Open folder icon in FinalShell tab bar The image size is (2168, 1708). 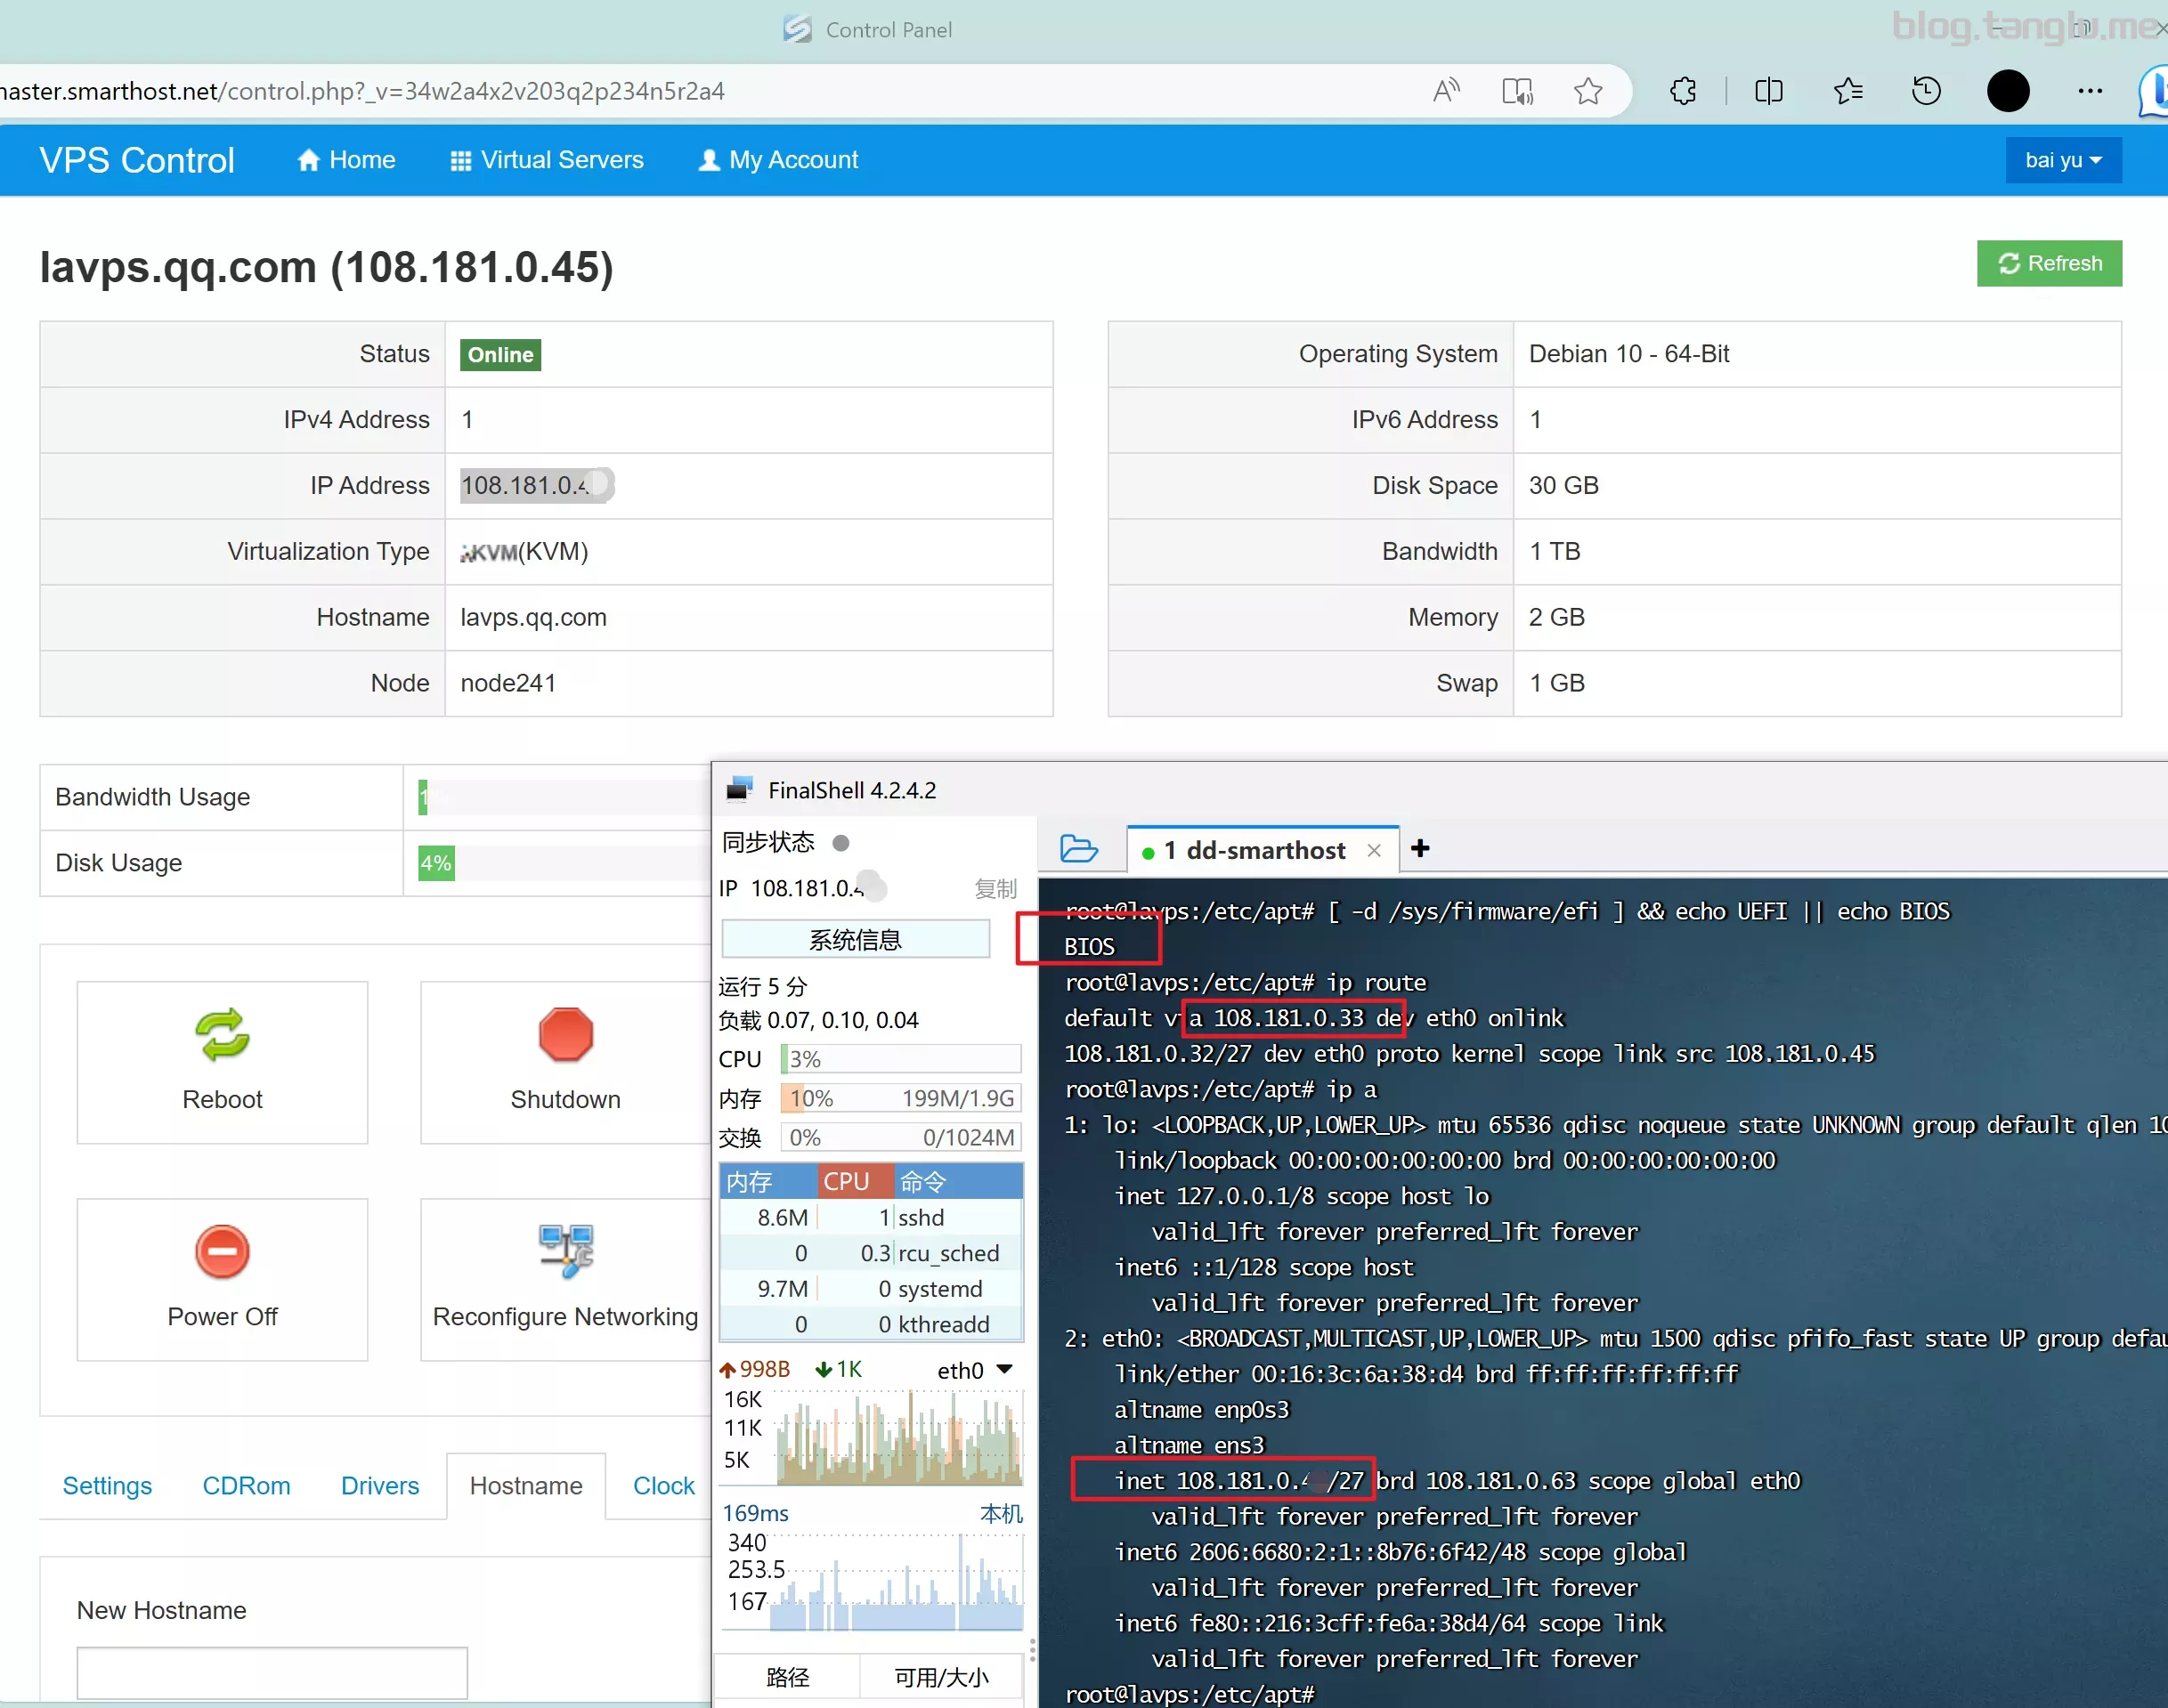(1078, 848)
